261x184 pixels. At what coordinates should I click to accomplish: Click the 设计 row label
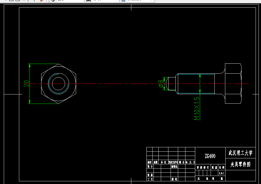(x=150, y=166)
